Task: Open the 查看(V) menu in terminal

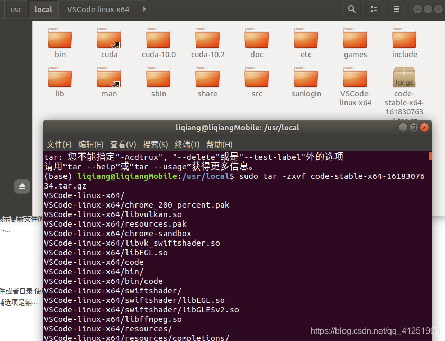Action: [x=123, y=144]
